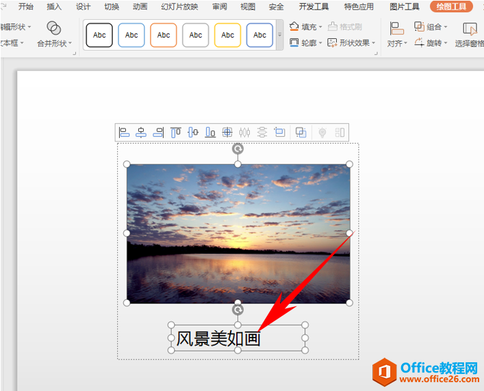Click the align bottom icon in floating toolbar
The height and width of the screenshot is (391, 484).
pos(210,133)
